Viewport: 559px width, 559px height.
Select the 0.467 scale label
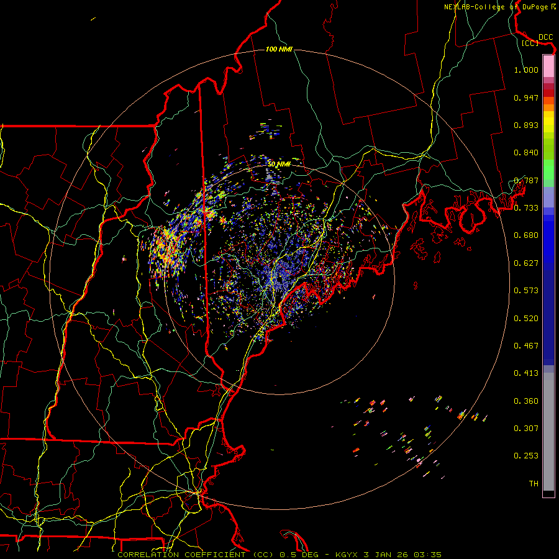pyautogui.click(x=526, y=346)
